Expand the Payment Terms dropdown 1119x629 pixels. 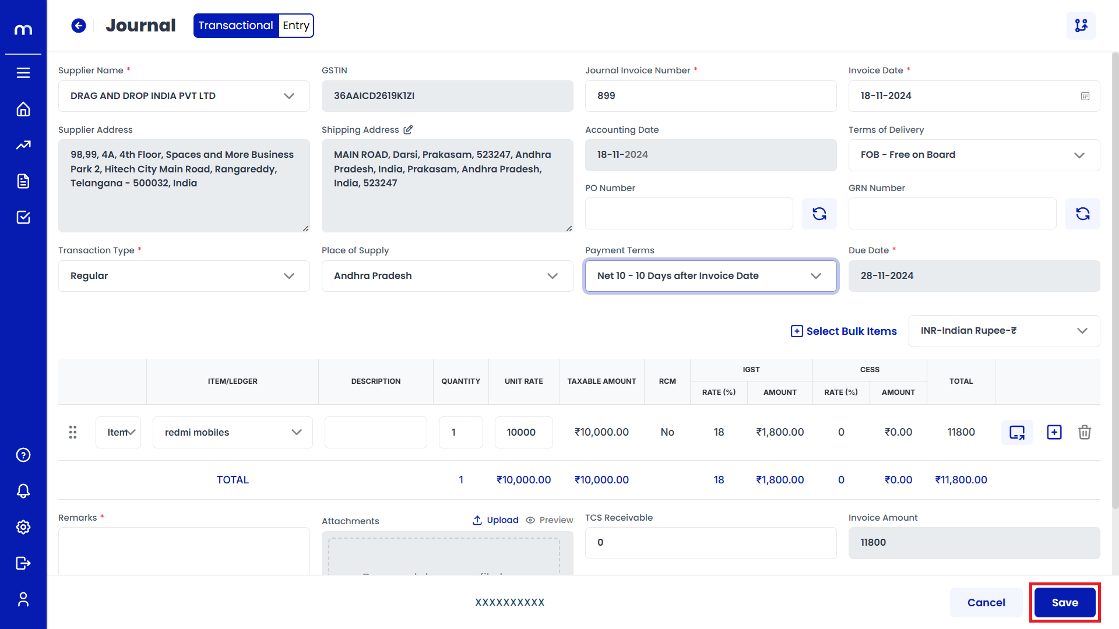tap(710, 276)
